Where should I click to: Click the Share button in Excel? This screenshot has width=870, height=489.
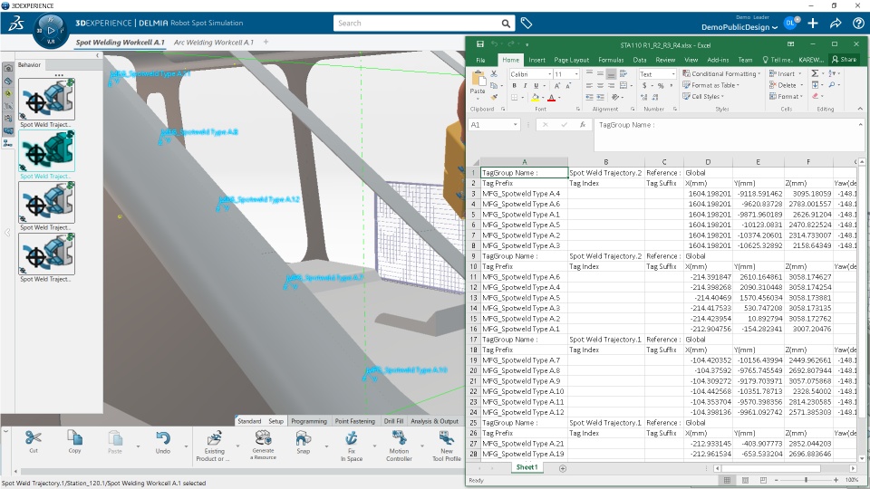(x=844, y=60)
